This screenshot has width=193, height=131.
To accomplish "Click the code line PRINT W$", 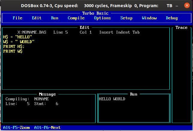I will tap(13, 51).
